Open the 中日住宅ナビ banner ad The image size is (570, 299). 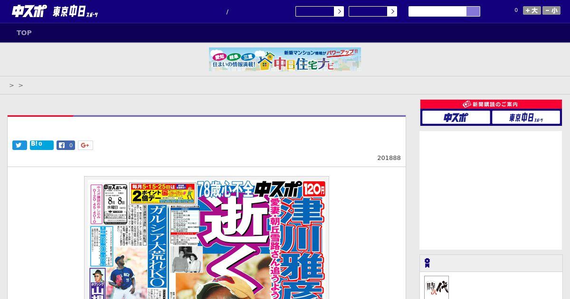(285, 59)
